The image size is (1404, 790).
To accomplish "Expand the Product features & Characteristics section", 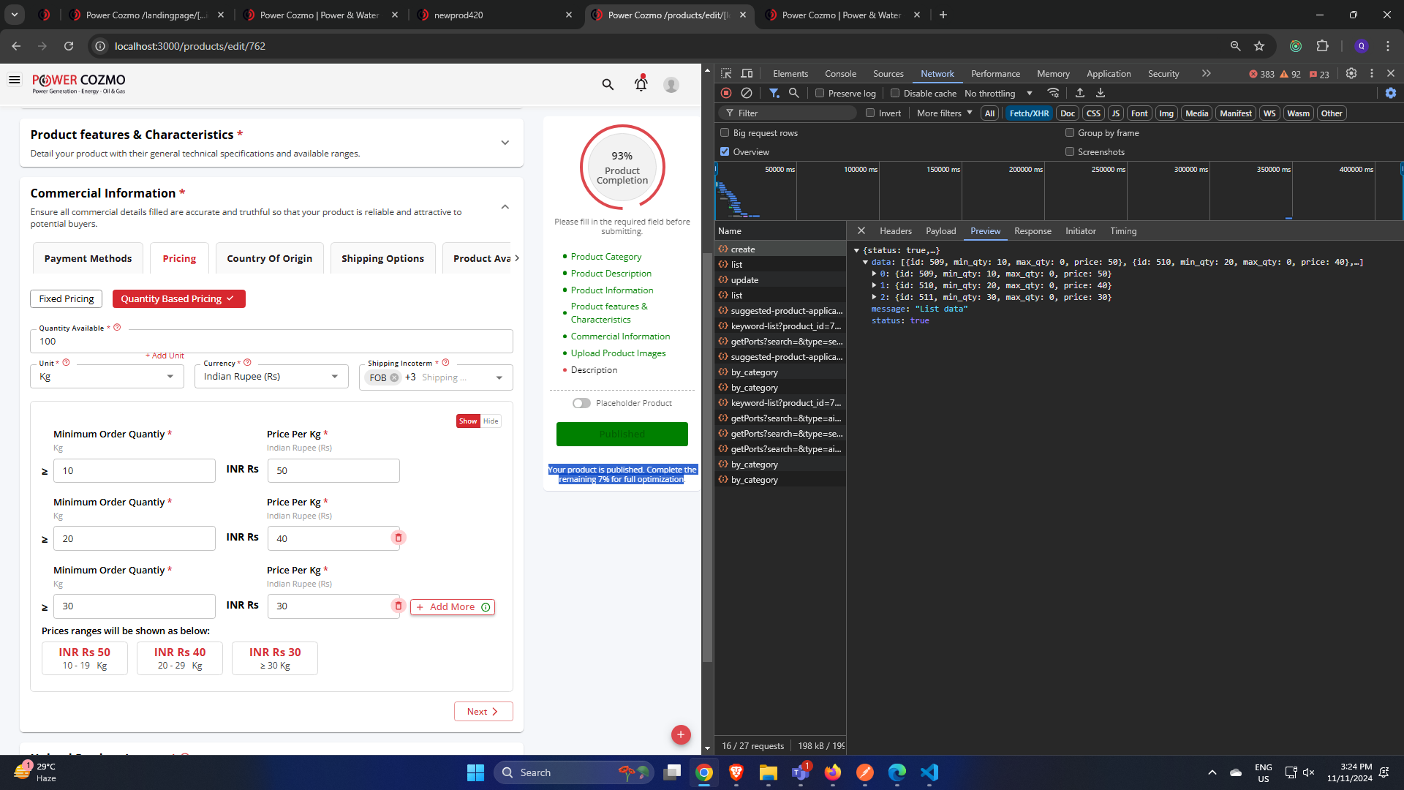I will tap(505, 143).
